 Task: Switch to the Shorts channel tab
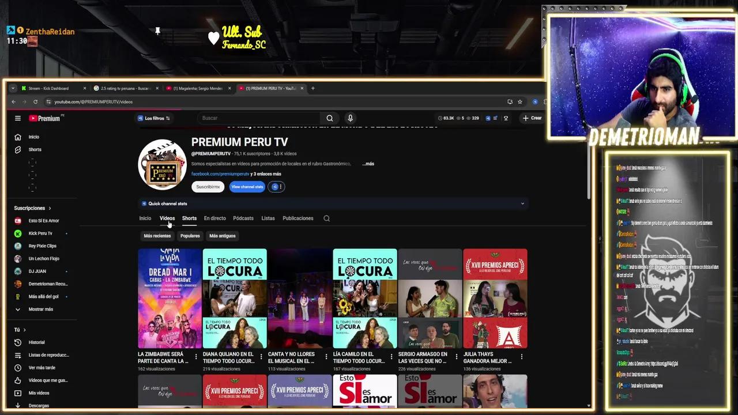pos(189,218)
